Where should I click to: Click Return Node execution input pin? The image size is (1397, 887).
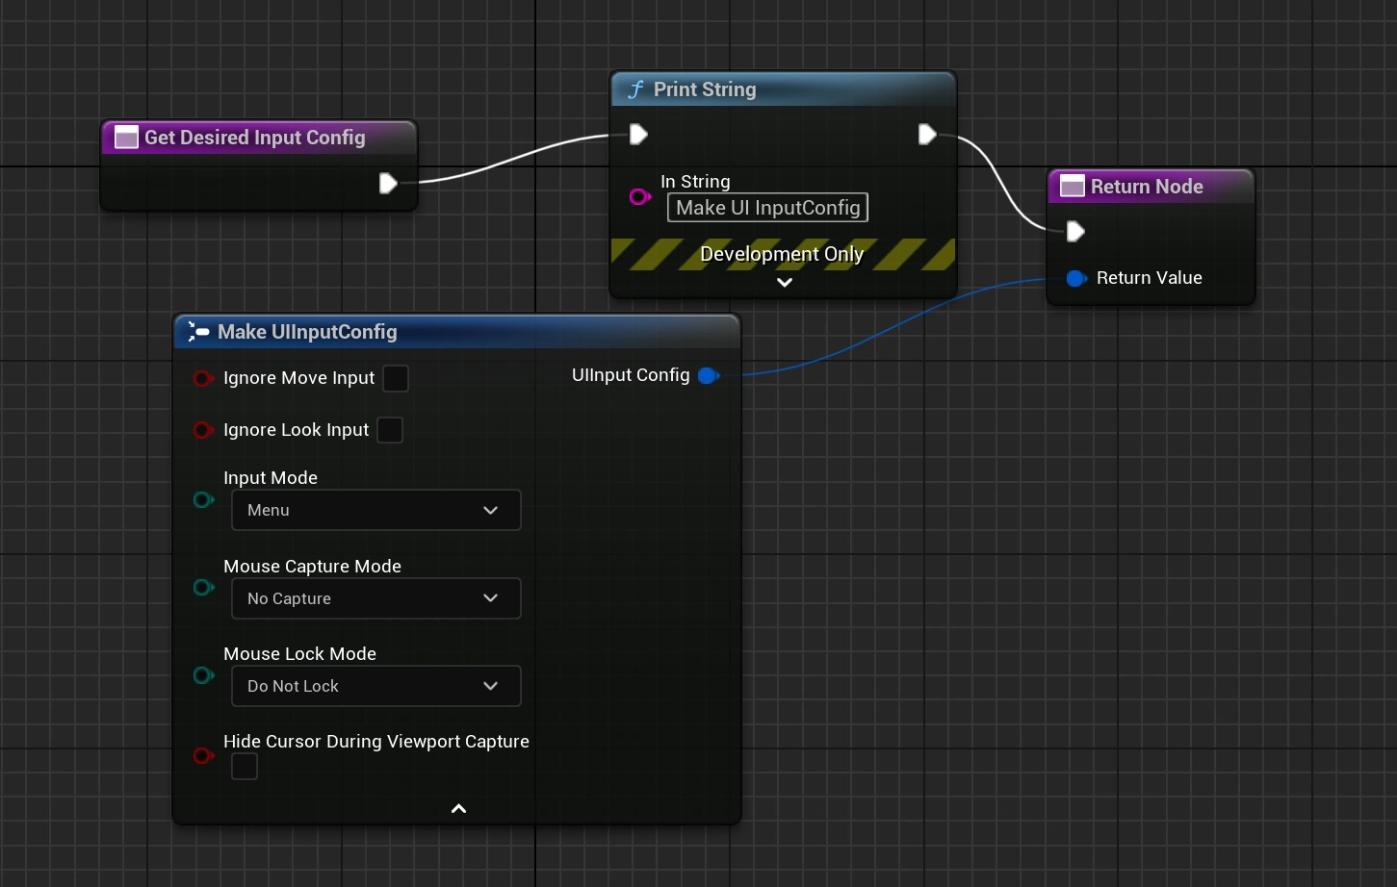(x=1075, y=231)
